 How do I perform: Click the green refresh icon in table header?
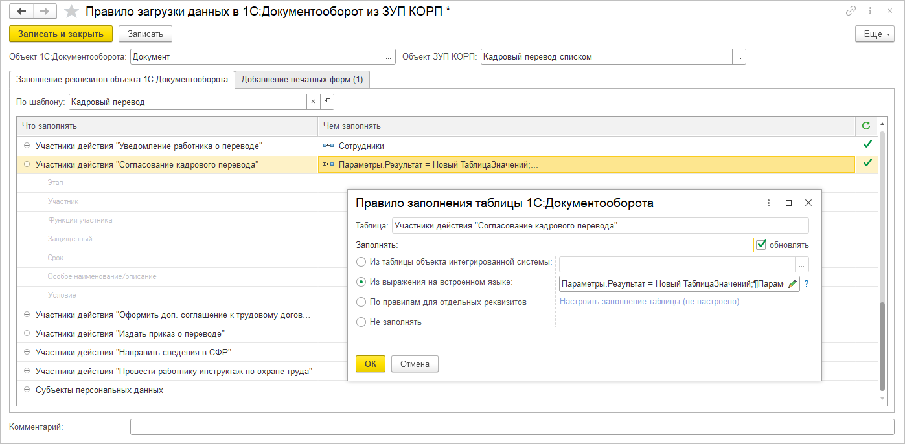coord(866,126)
